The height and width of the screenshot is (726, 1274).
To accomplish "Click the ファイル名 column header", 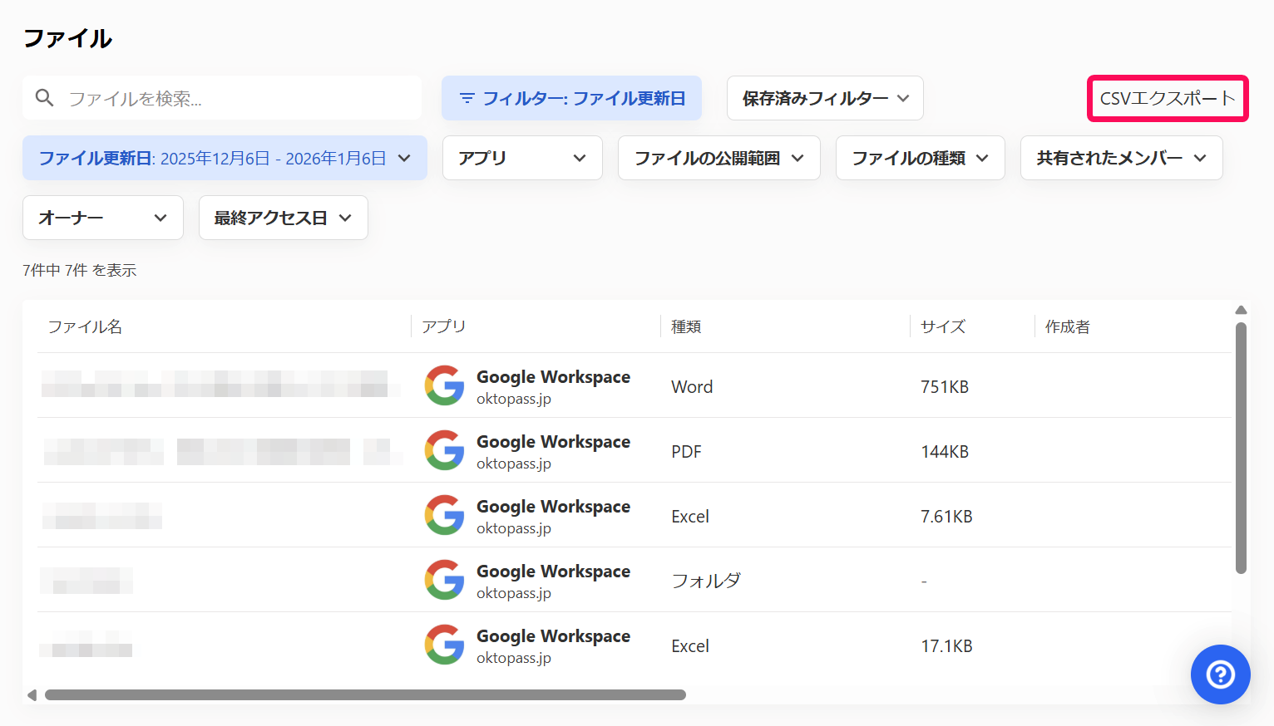I will 85,326.
